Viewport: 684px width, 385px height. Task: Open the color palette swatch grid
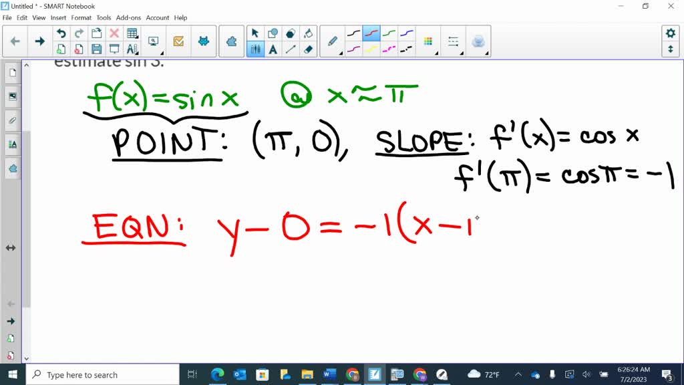click(427, 40)
